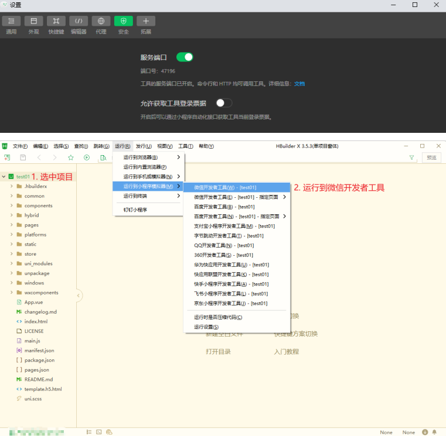
Task: Expand the components folder
Action: pyautogui.click(x=11, y=205)
